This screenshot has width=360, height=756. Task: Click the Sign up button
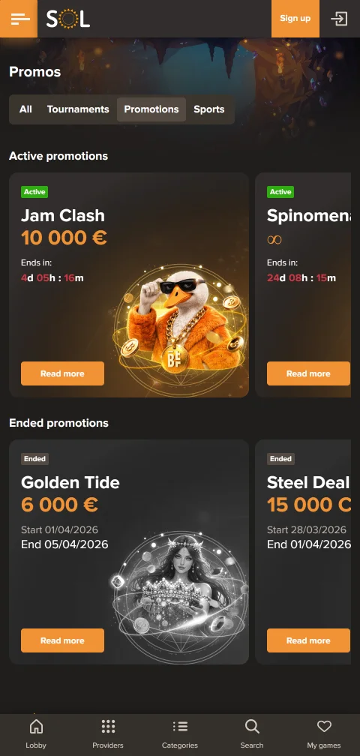[x=295, y=19]
